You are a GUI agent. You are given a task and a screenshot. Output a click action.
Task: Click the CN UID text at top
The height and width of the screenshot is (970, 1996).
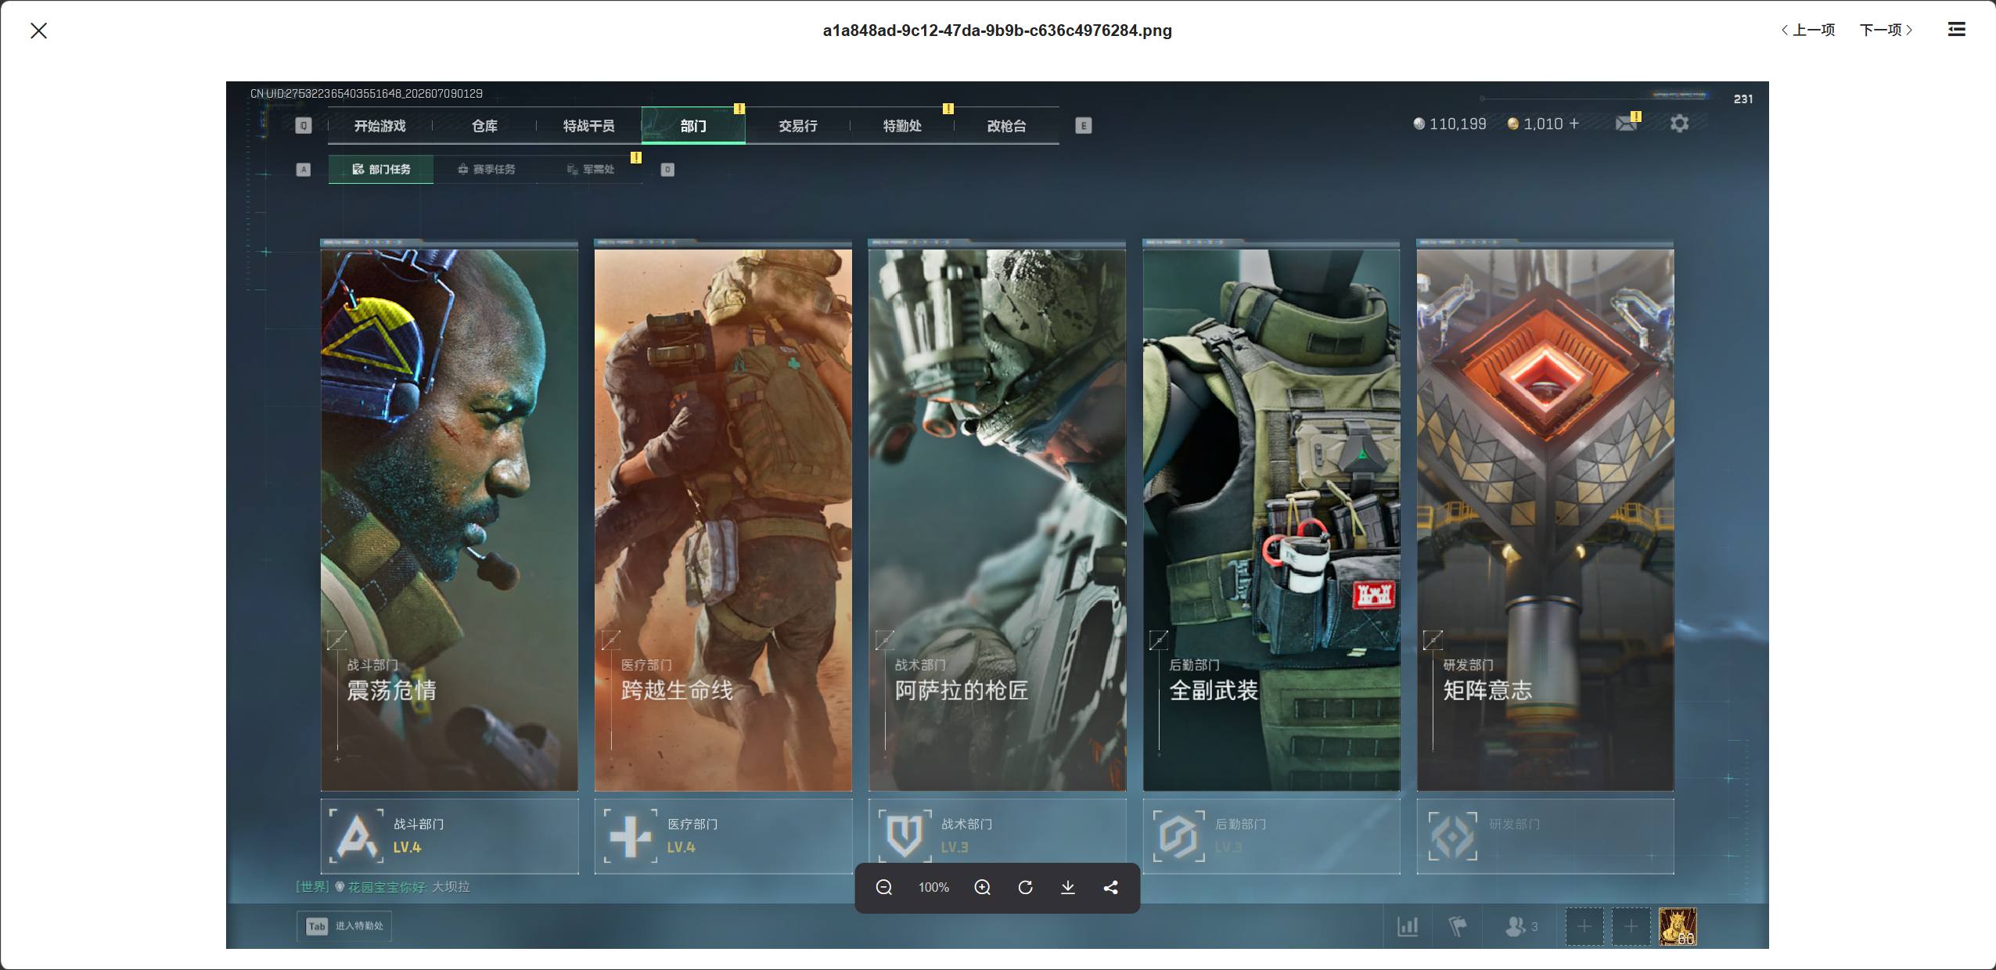(366, 94)
